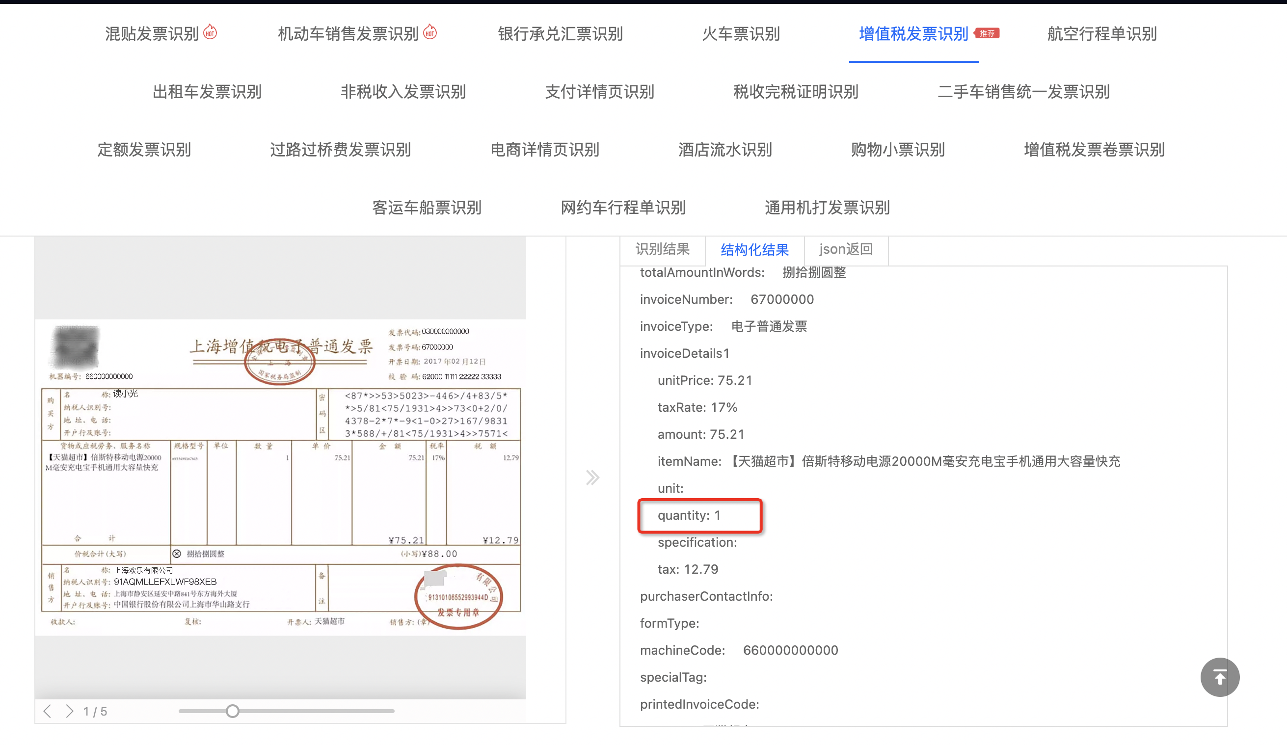Open 增值税发票卷票识别
1287x745 pixels.
pyautogui.click(x=1095, y=150)
